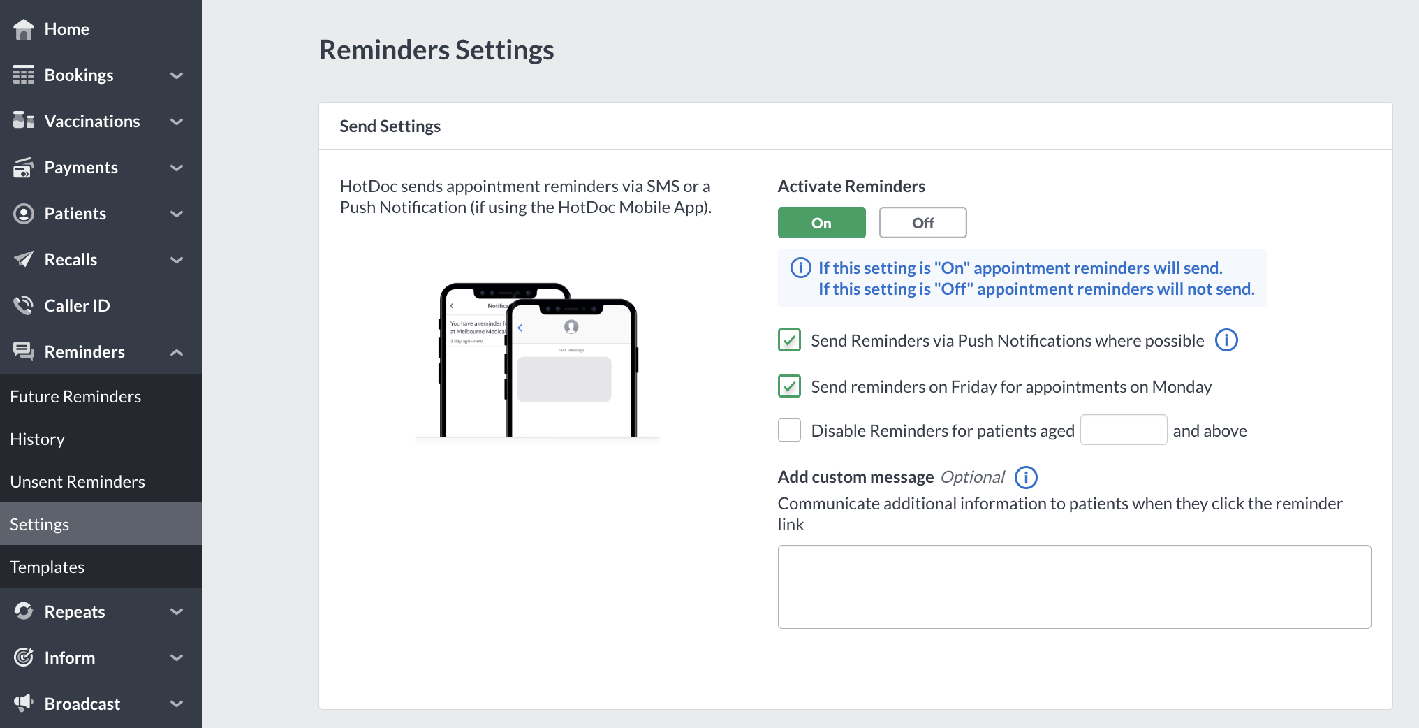Collapse the Reminders menu
Viewport: 1419px width, 728px height.
[177, 351]
